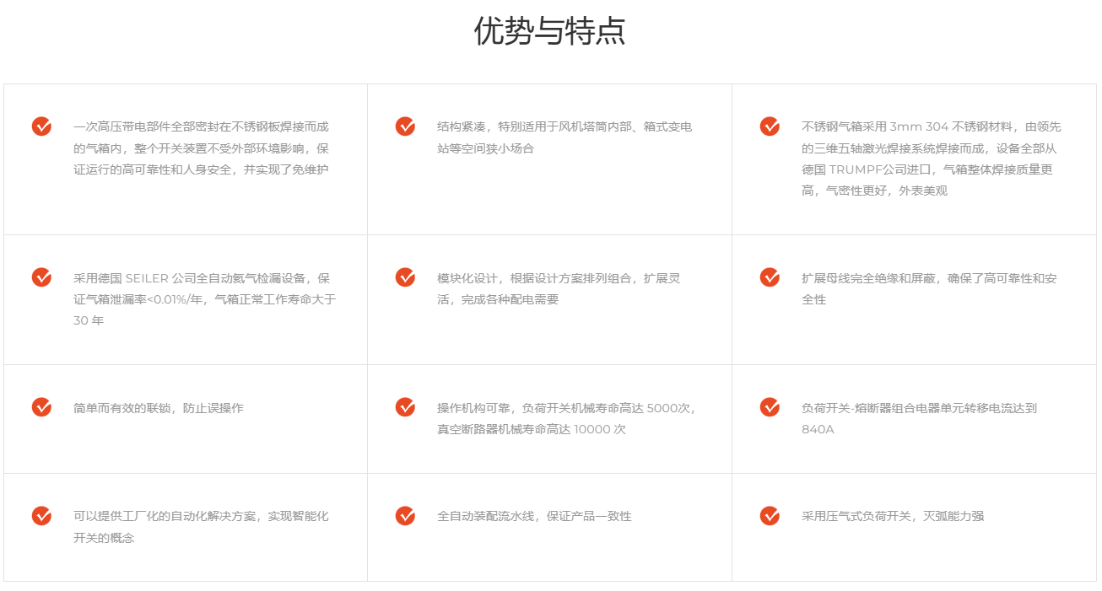
Task: Click the 优势与特点 section heading
Action: tap(549, 31)
